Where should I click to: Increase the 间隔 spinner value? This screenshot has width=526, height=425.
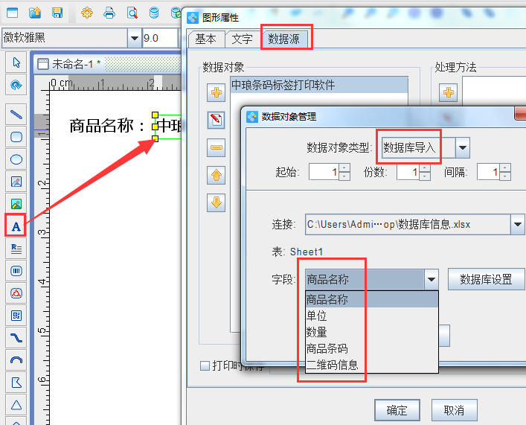click(x=505, y=167)
